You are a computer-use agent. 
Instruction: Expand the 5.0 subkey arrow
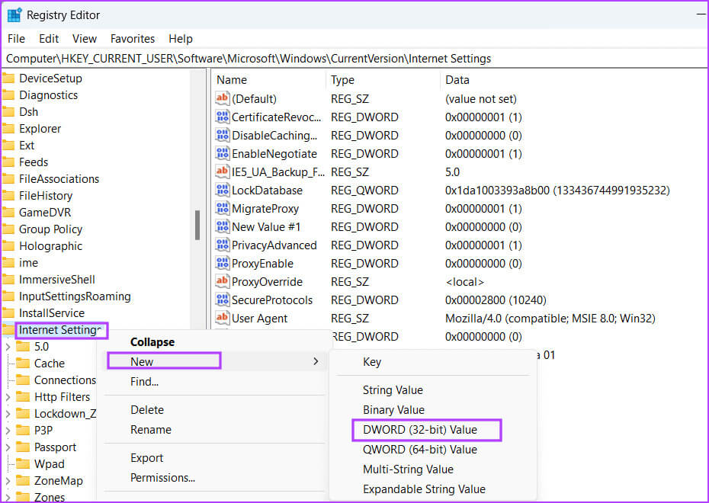coord(8,347)
